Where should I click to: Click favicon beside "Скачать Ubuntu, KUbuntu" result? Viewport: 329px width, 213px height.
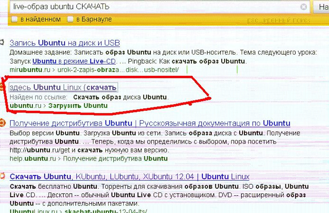(x=2, y=176)
